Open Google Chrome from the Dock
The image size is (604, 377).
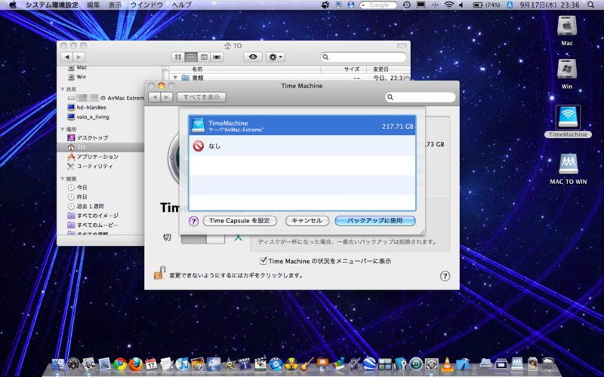[120, 363]
